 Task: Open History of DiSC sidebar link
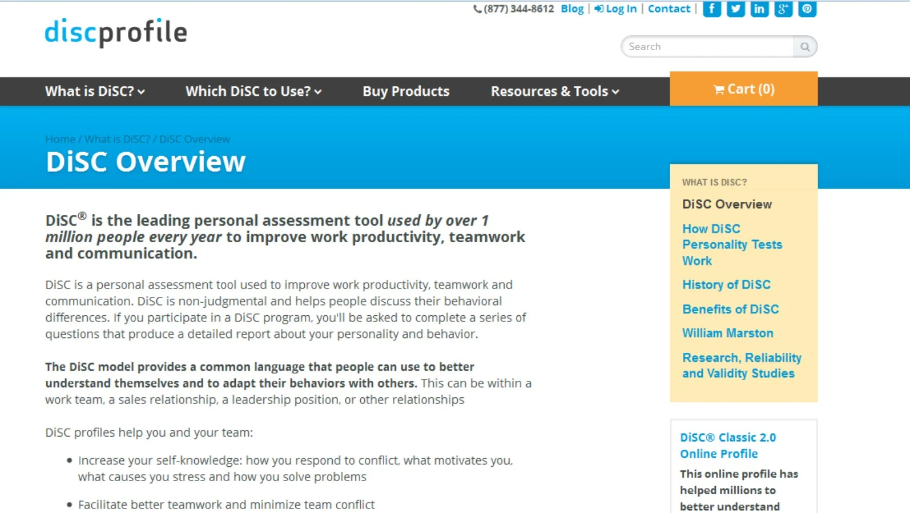pos(726,284)
